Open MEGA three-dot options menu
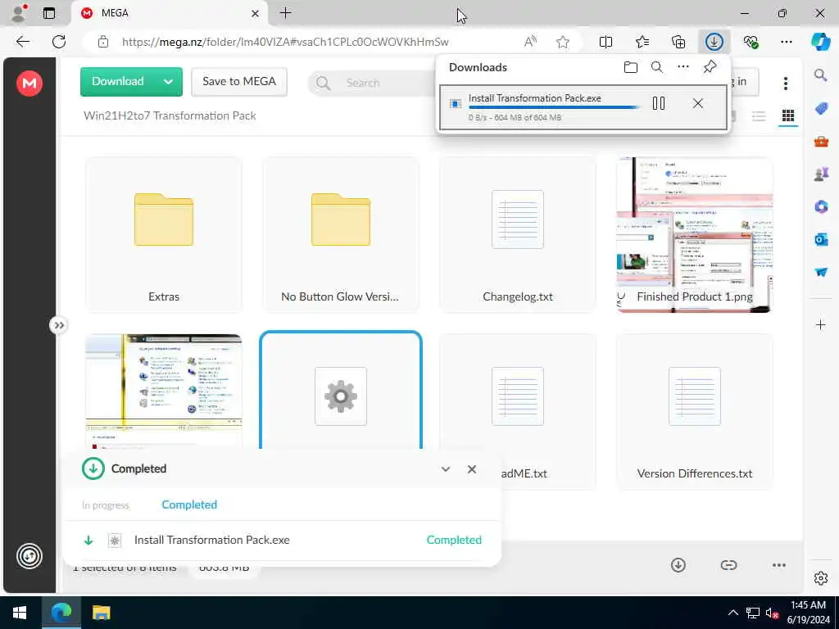This screenshot has width=839, height=629. 786,83
